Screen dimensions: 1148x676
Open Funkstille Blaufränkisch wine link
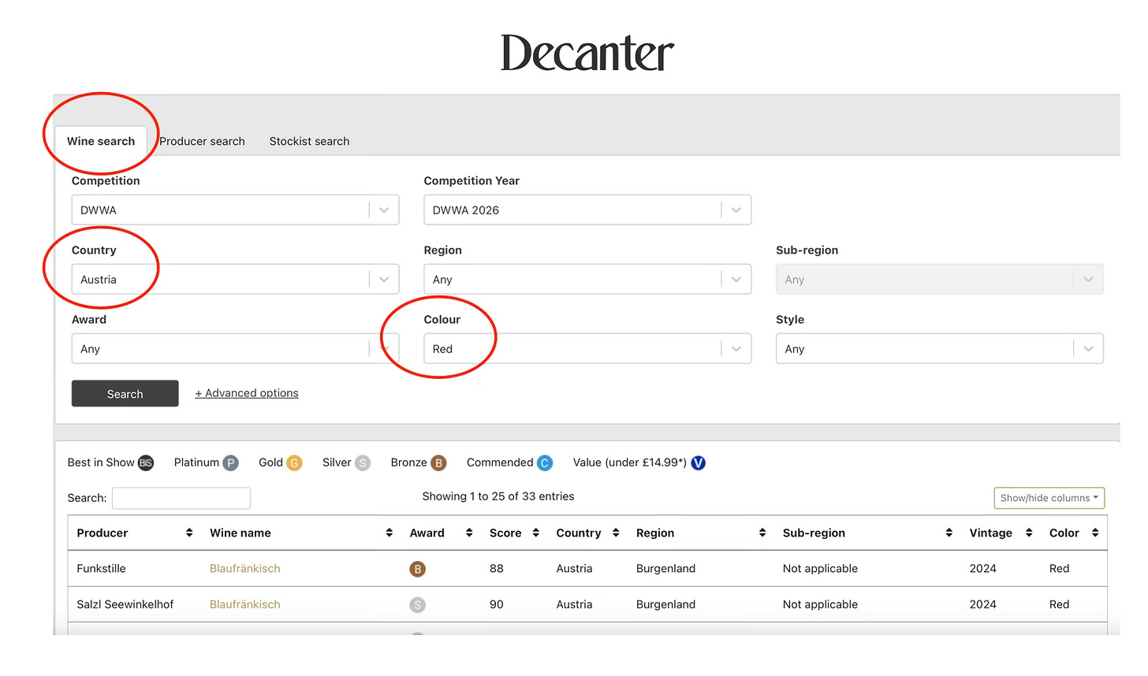(245, 569)
